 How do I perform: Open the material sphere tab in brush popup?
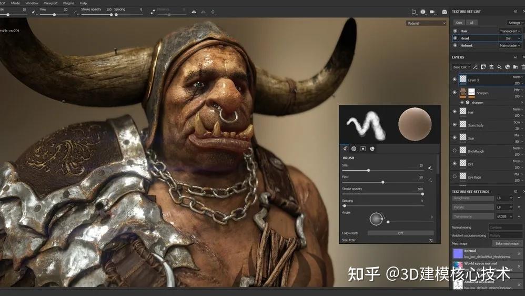pos(372,149)
